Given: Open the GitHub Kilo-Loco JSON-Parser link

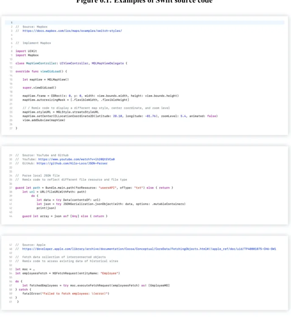Looking at the screenshot, I should click(x=72, y=163).
